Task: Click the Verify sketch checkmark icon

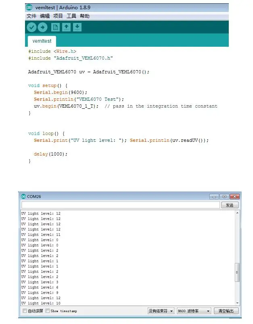Action: [31, 27]
